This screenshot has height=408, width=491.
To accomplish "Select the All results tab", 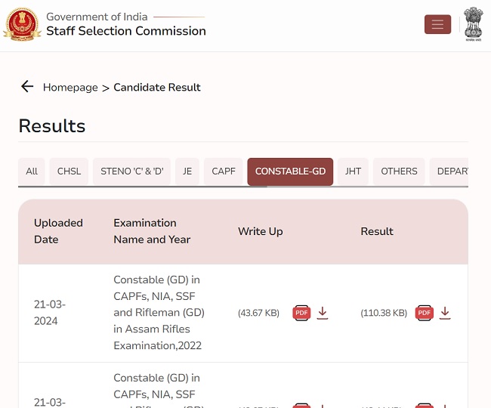I will coord(32,172).
